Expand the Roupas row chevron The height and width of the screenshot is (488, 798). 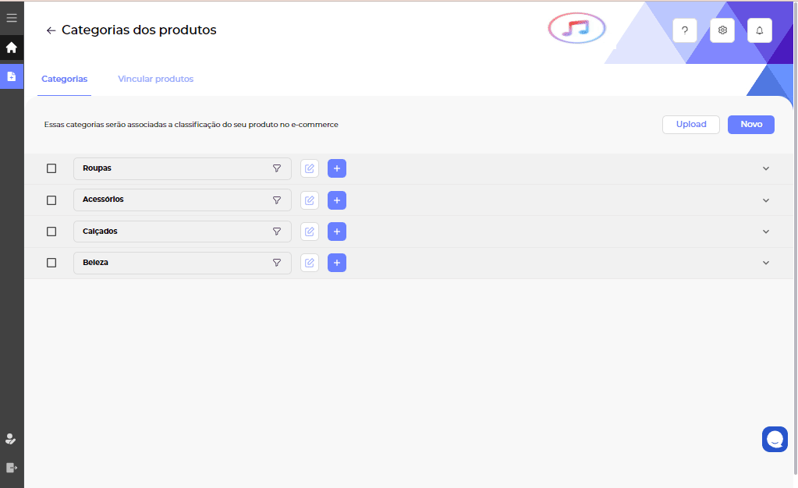point(765,168)
